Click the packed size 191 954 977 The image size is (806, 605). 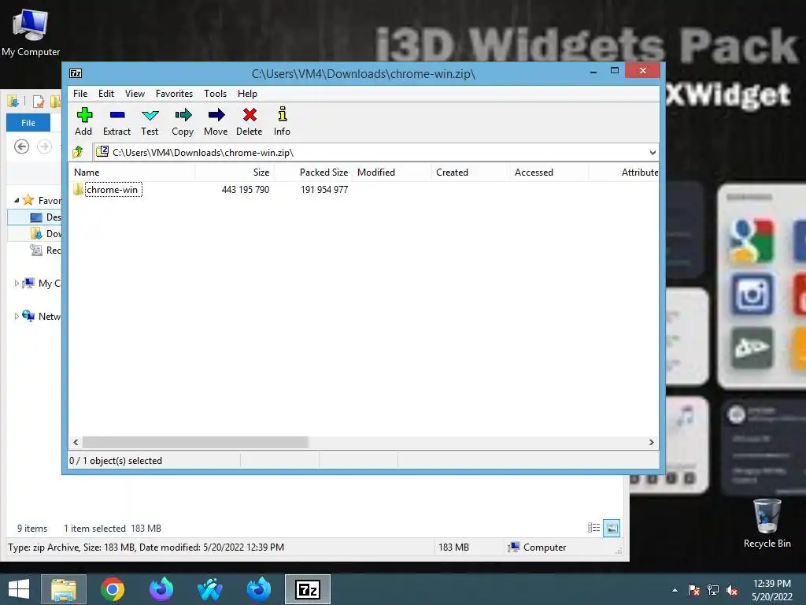pos(324,189)
